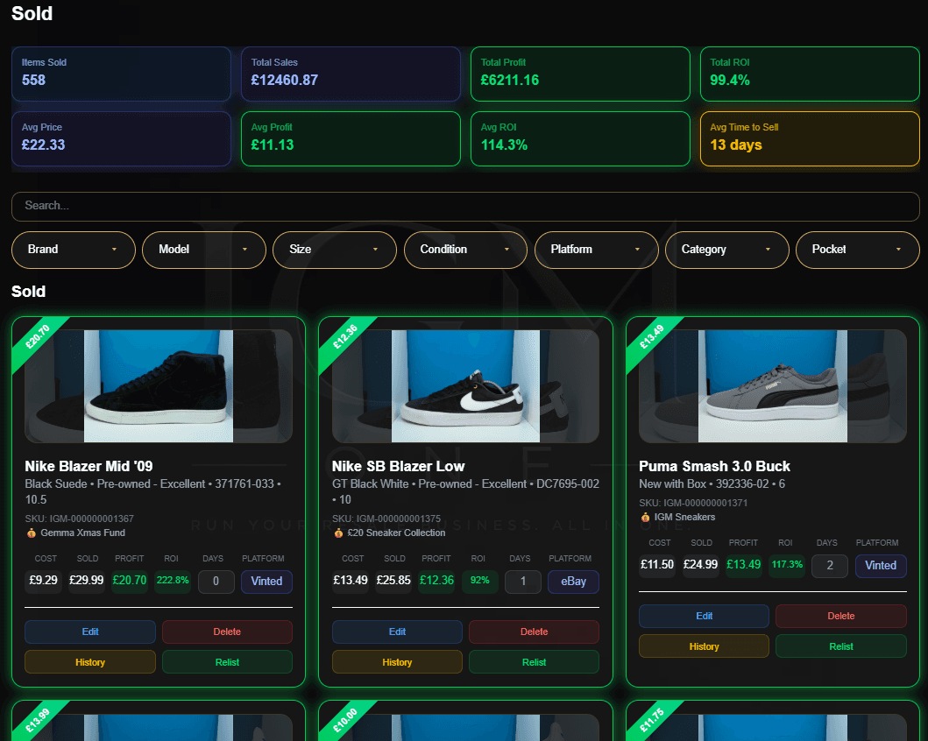Click the Nike SB Blazer Low title
Screen dimensions: 928x741
point(399,466)
